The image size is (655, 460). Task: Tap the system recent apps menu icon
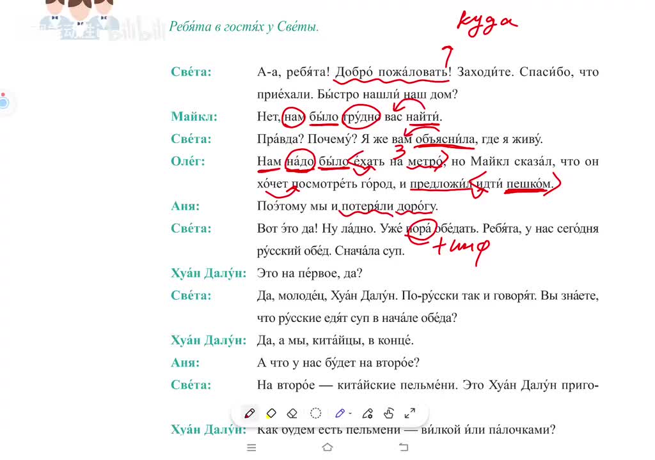point(251,447)
